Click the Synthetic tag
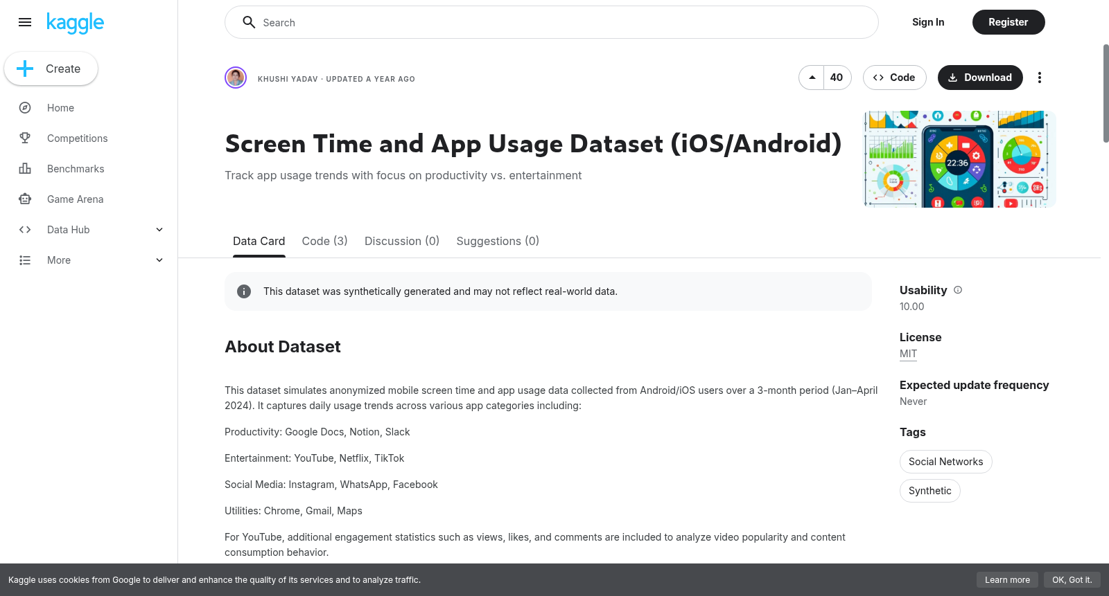 pos(929,491)
